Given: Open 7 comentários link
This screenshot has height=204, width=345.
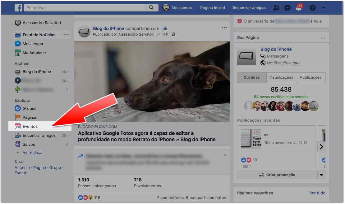Looking at the screenshot, I should [170, 197].
